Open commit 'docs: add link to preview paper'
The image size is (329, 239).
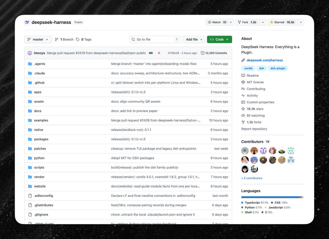click(x=134, y=111)
